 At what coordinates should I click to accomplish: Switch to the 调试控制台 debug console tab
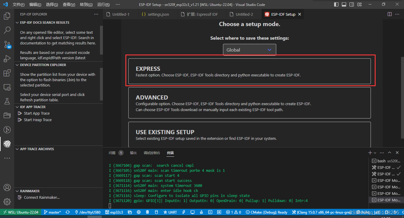point(152,153)
